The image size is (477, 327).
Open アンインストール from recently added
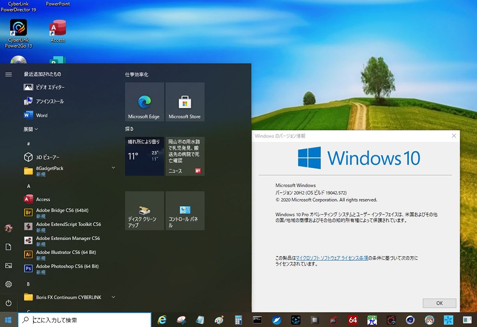coord(69,101)
